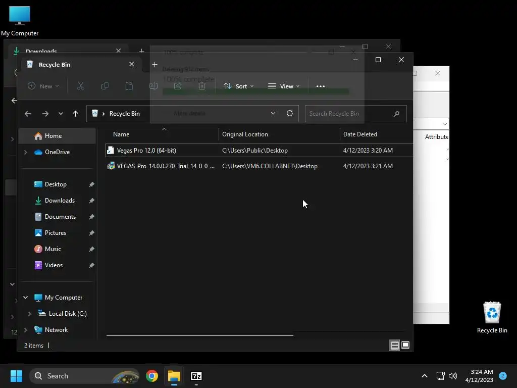Viewport: 517px width, 388px height.
Task: Unpin Downloads using its pin icon
Action: point(92,201)
